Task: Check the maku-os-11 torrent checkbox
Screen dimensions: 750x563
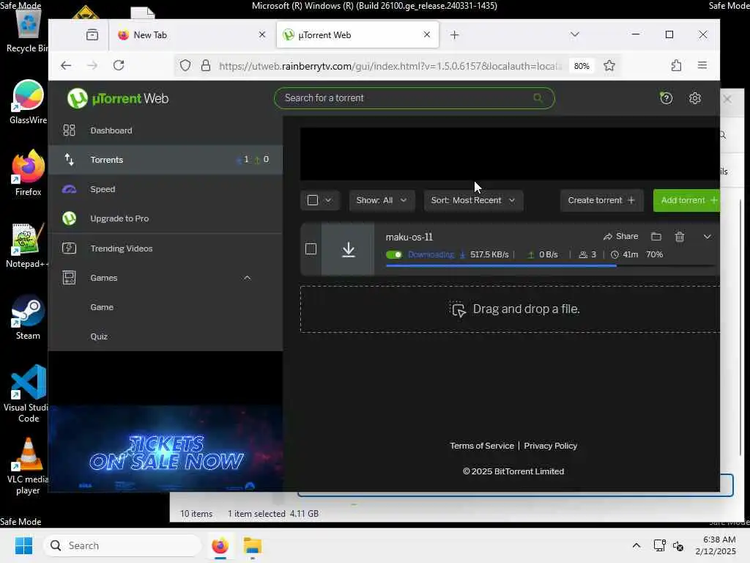Action: click(311, 249)
